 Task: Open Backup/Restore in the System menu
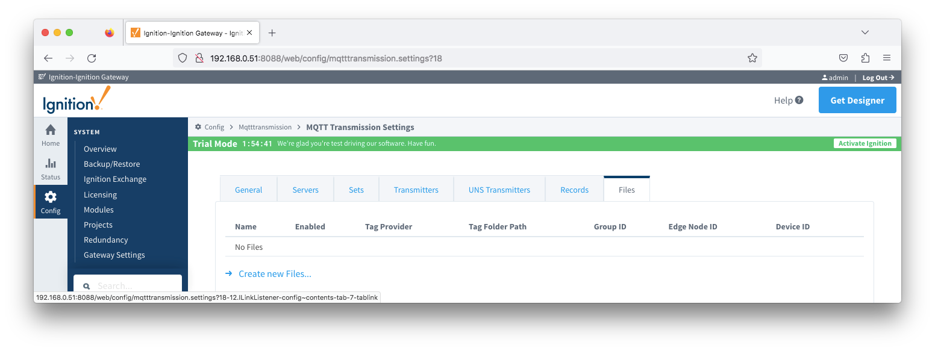[111, 164]
